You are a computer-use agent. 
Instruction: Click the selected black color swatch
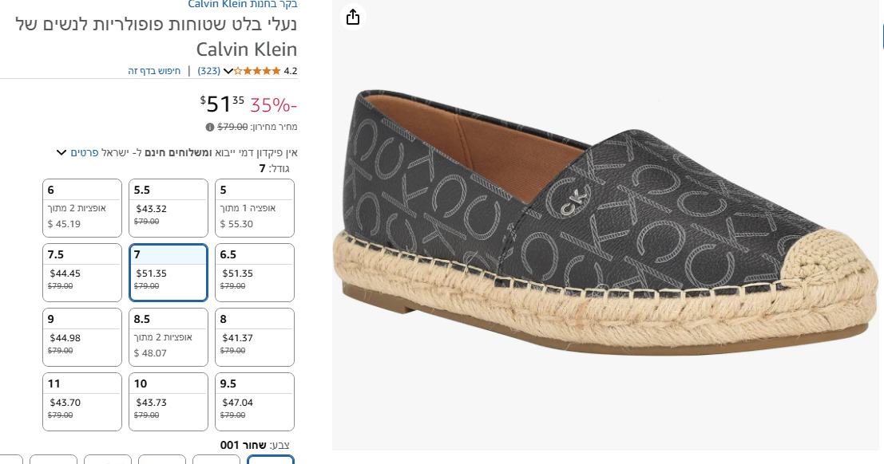271,459
